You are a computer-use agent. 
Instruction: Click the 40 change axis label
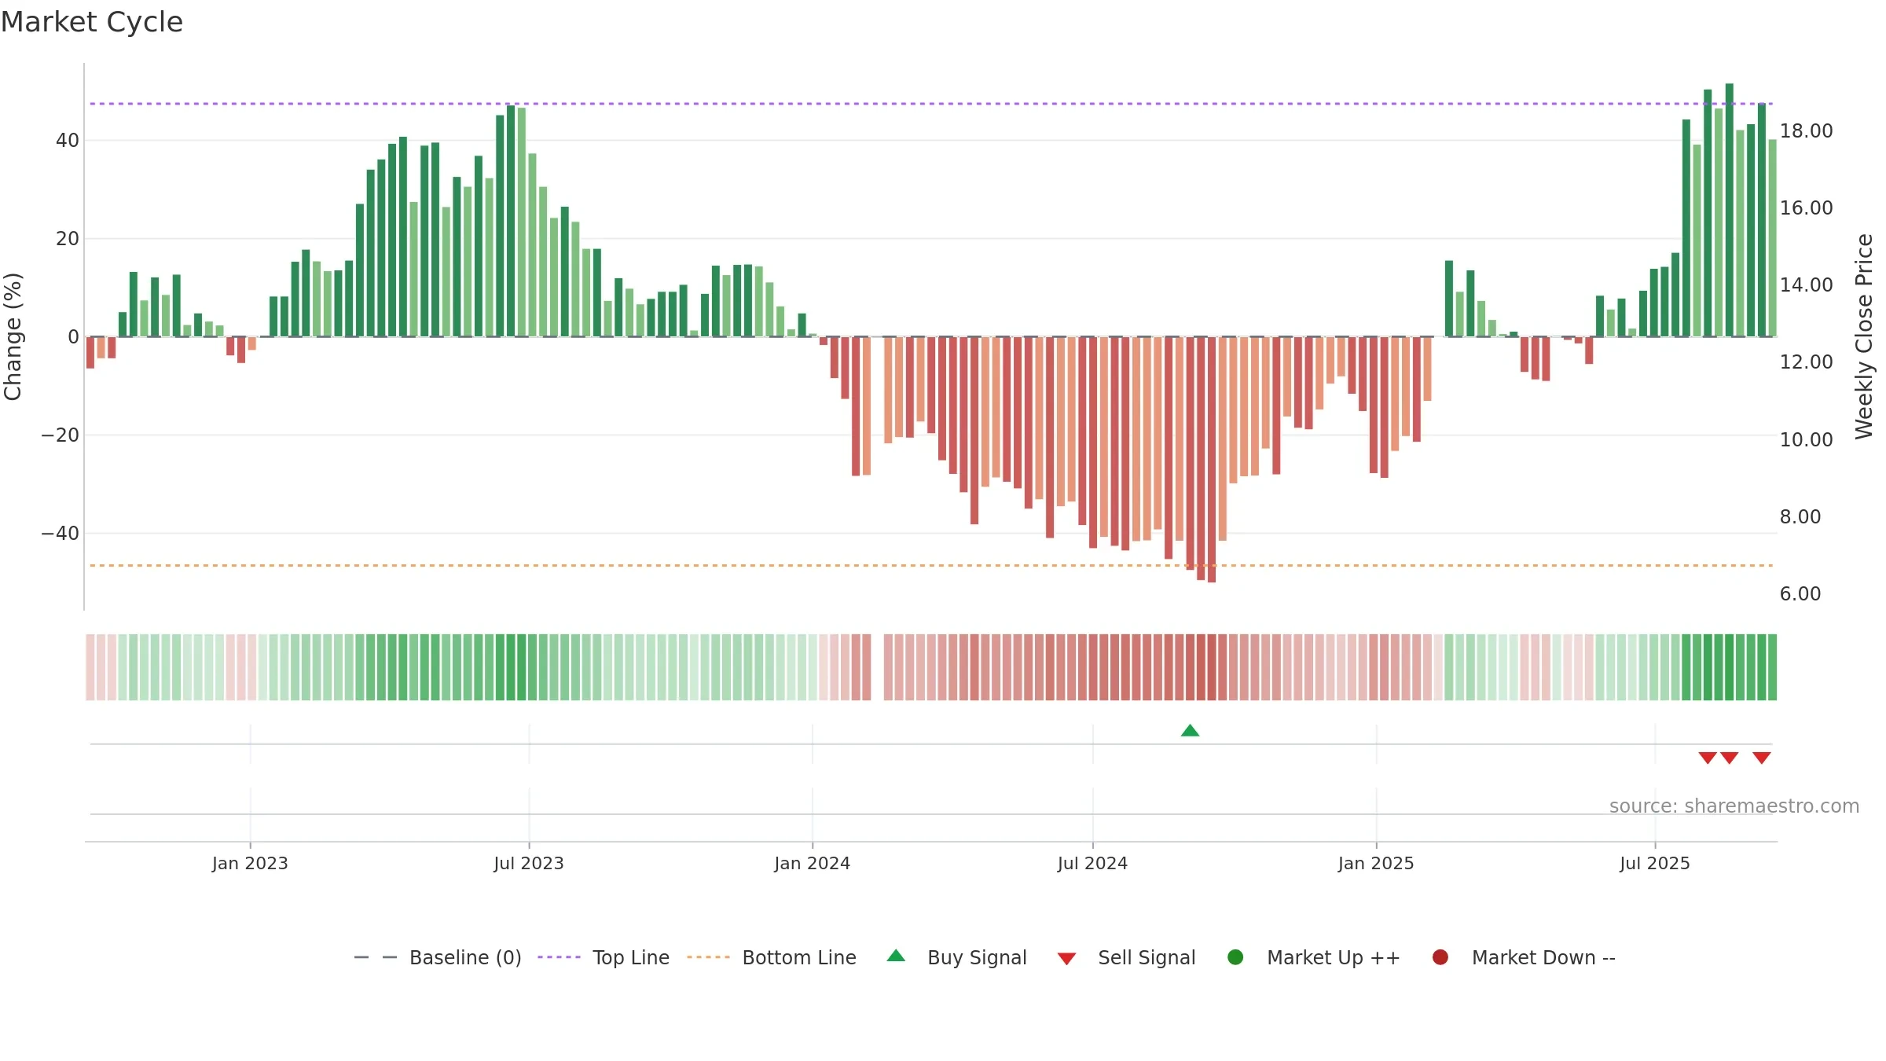coord(68,141)
